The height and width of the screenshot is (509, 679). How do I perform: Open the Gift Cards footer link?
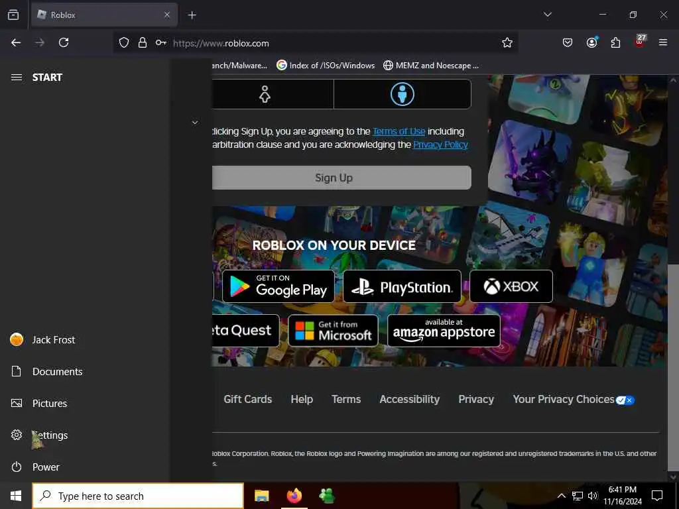[248, 399]
